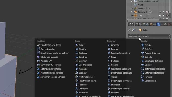The height and width of the screenshot is (97, 172).
Task: Toggle Cube visibility eye in outliner
Action: coord(160,16)
